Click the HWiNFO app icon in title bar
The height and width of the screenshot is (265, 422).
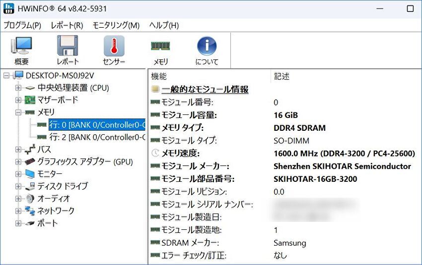pos(8,9)
